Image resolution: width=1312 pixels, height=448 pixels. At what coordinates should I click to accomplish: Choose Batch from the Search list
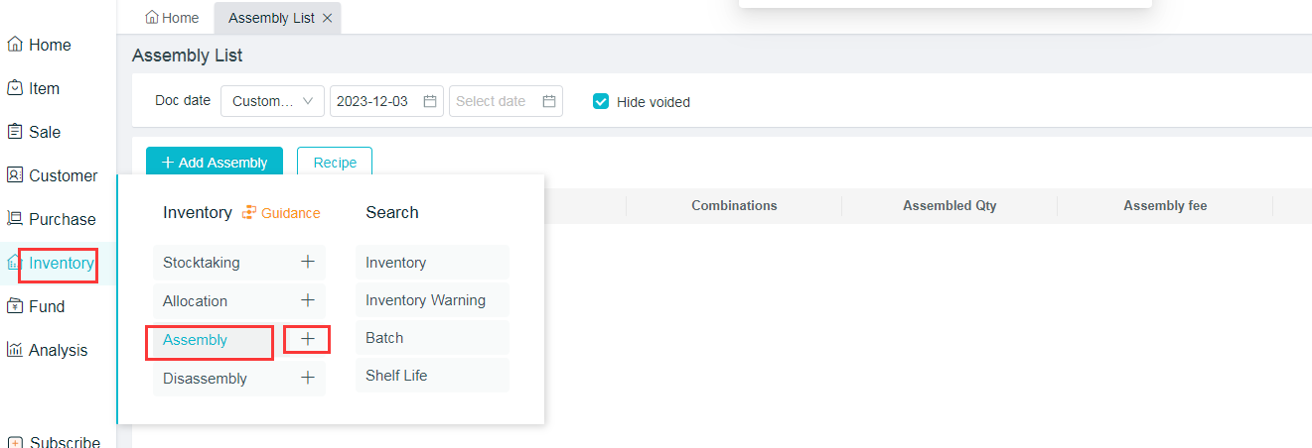coord(384,338)
